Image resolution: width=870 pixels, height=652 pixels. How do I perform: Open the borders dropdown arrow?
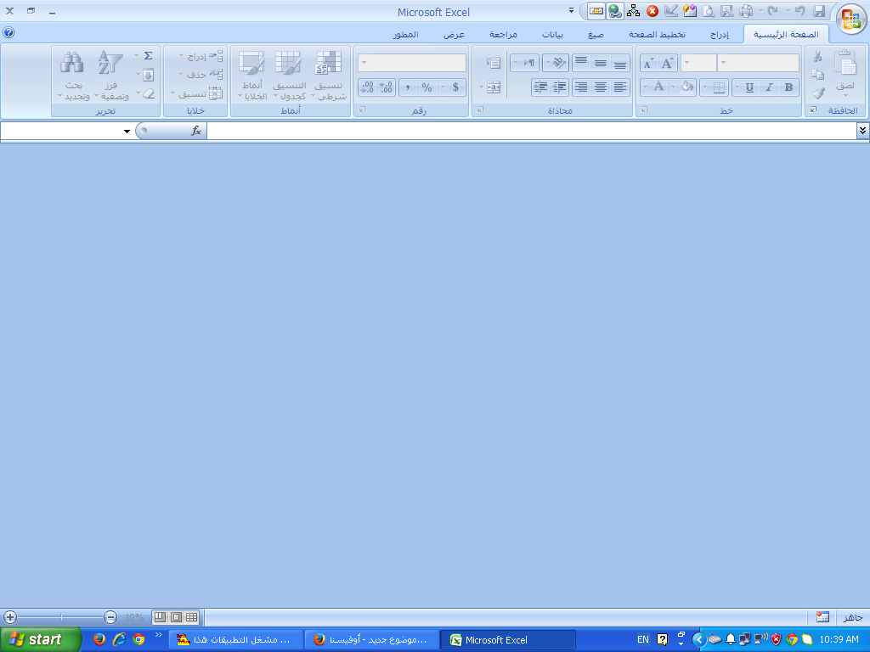pos(704,87)
